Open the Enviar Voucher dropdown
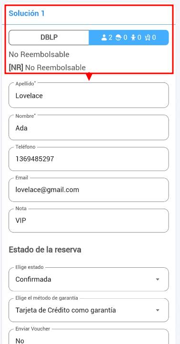 point(89,336)
